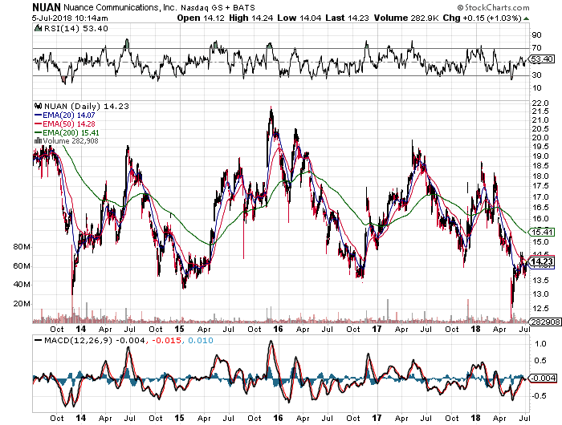This screenshot has height=425, width=562.
Task: Click year 16 on the price chart time axis
Action: (x=278, y=329)
